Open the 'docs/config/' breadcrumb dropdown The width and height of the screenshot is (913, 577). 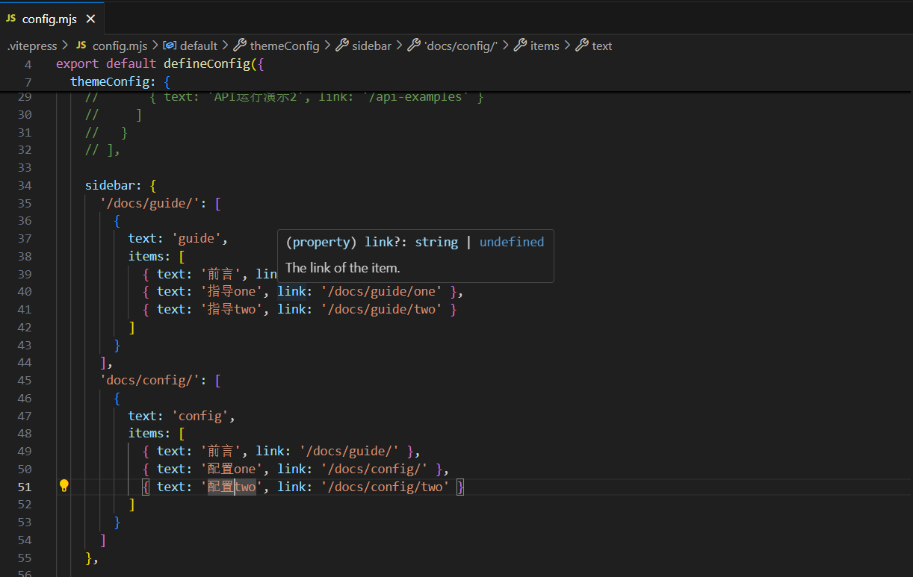pyautogui.click(x=461, y=46)
